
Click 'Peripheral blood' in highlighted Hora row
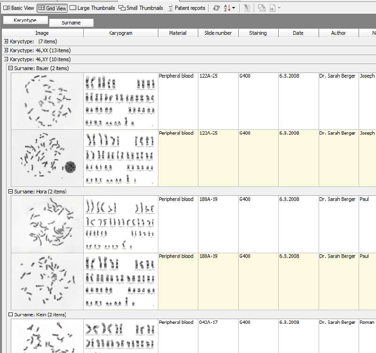click(x=176, y=256)
